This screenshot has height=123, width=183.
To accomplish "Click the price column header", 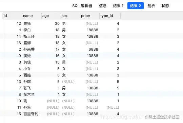I will point(90,16).
